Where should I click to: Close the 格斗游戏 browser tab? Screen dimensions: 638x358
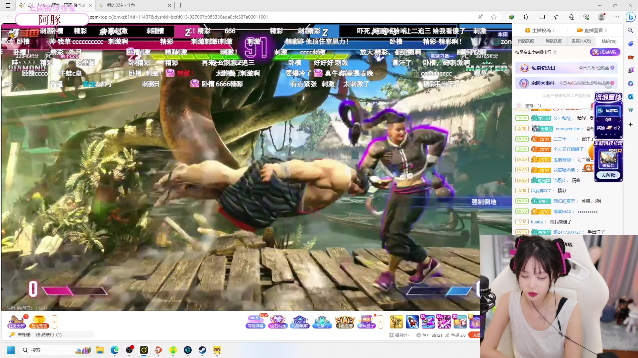[90, 5]
